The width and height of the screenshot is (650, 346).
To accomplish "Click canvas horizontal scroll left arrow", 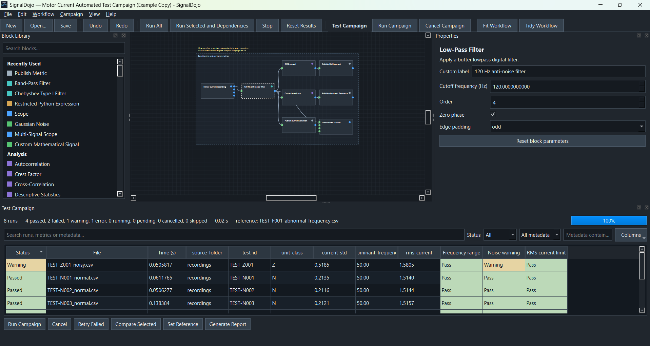I will pos(134,198).
